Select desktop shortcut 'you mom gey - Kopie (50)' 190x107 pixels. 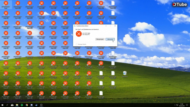pyautogui.click(x=53, y=95)
